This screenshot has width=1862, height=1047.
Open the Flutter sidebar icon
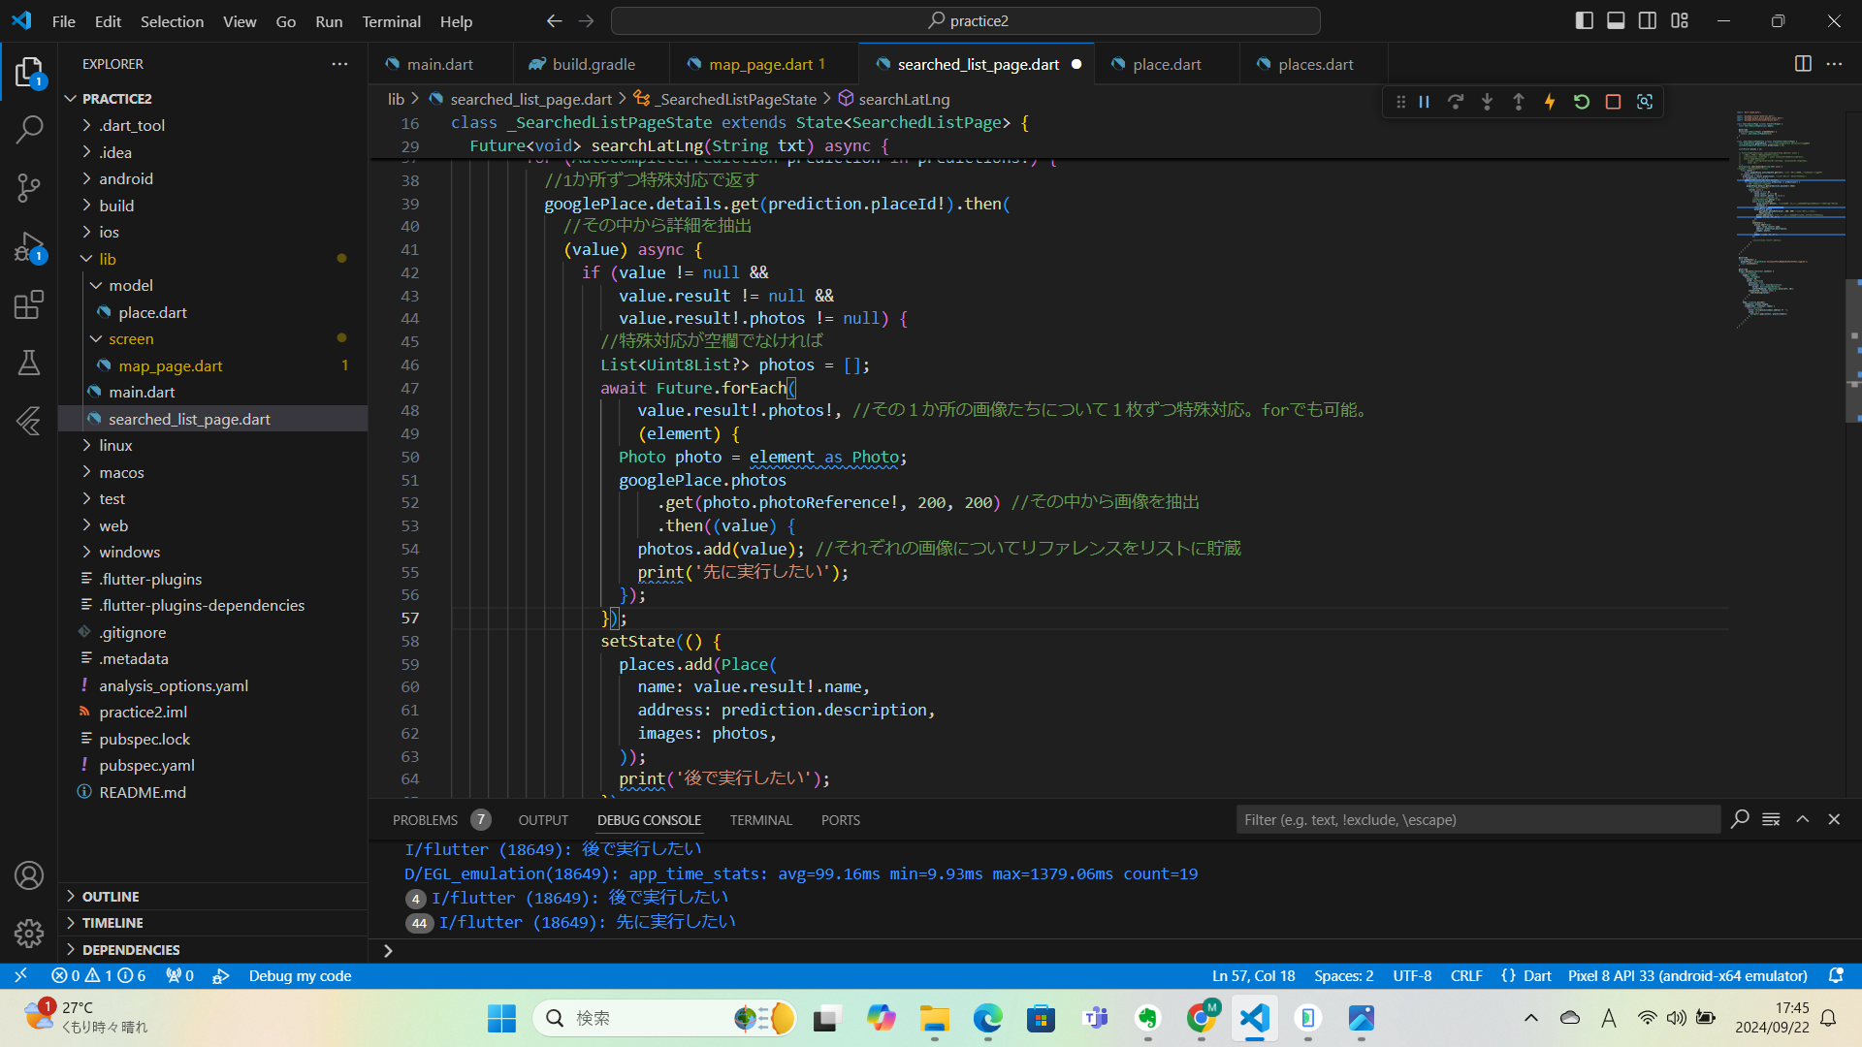pyautogui.click(x=29, y=421)
